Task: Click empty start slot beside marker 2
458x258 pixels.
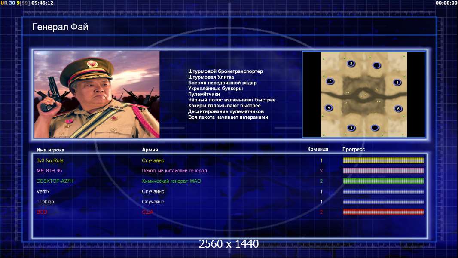Action: (377, 65)
